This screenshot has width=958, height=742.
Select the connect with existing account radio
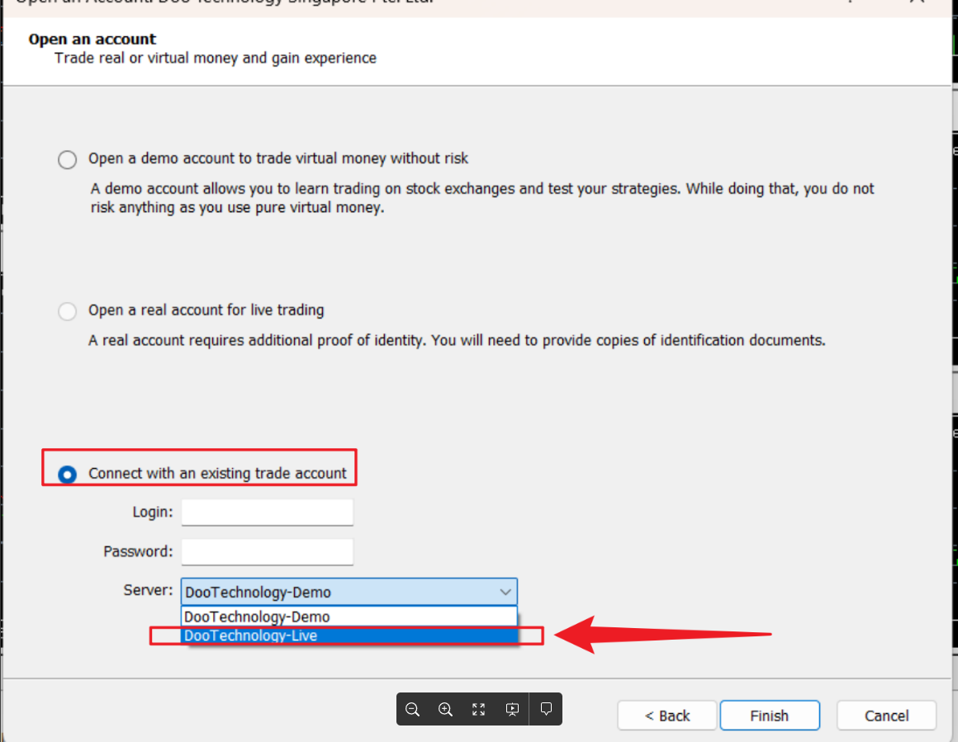tap(67, 474)
